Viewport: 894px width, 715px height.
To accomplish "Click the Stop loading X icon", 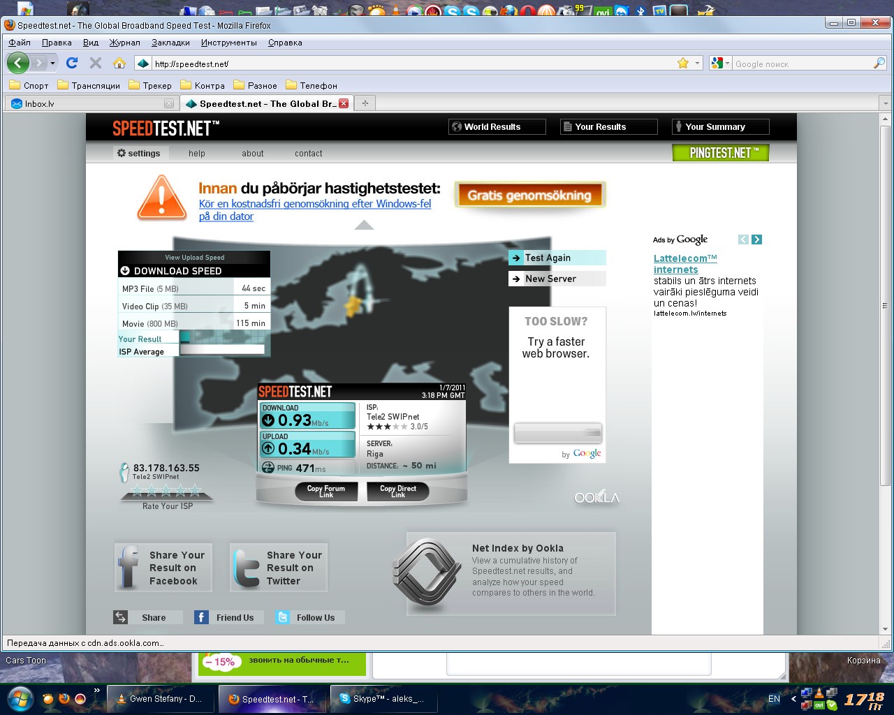I will point(96,63).
